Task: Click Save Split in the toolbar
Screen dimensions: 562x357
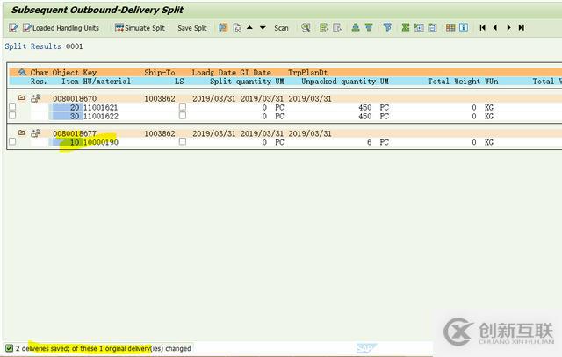Action: coord(192,28)
